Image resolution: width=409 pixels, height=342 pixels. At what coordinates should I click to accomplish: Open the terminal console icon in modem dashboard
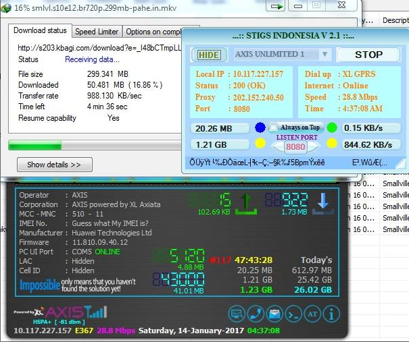point(293,314)
